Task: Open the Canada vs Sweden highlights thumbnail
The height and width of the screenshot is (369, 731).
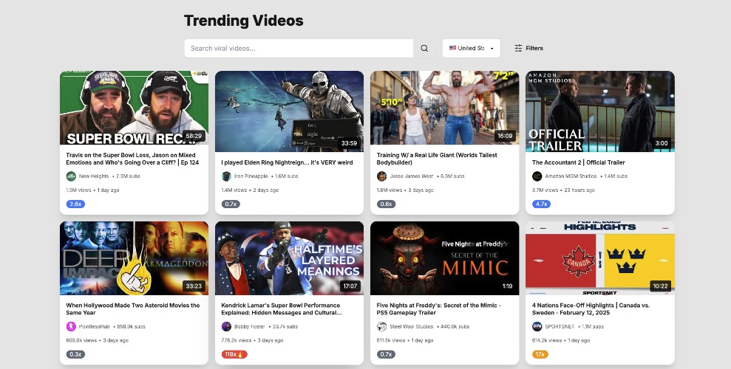Action: click(599, 258)
